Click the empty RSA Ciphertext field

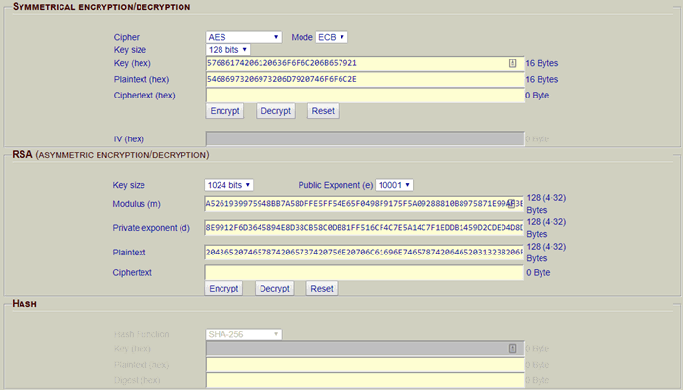click(x=363, y=273)
